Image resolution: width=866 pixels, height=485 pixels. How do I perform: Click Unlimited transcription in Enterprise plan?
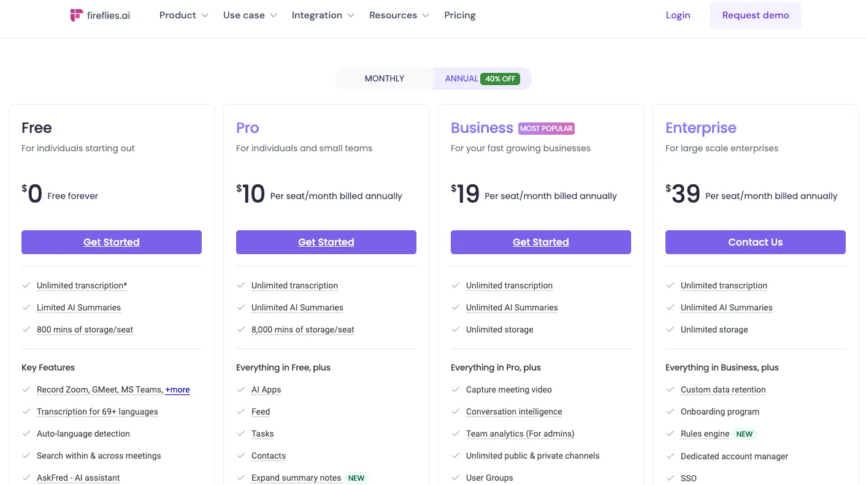pos(724,285)
